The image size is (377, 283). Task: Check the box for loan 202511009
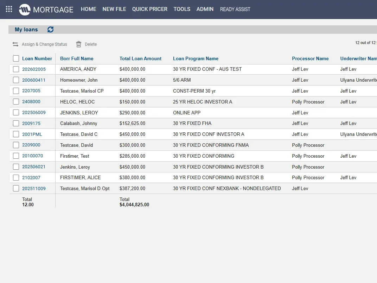16,188
